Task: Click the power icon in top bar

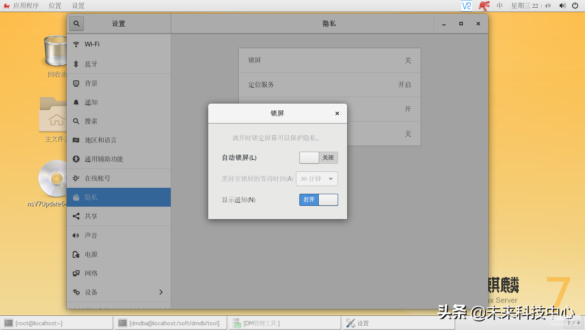Action: click(x=575, y=6)
